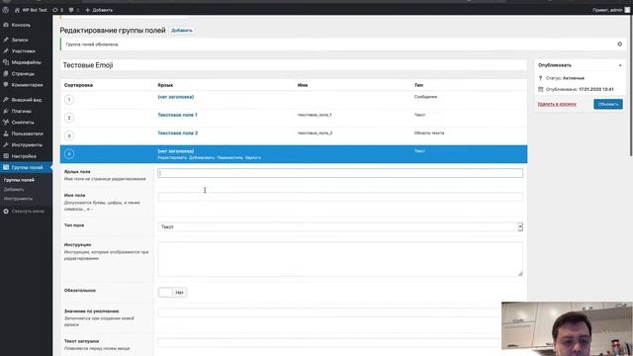The height and width of the screenshot is (356, 633).
Task: Click order handle number 1
Action: (x=69, y=100)
